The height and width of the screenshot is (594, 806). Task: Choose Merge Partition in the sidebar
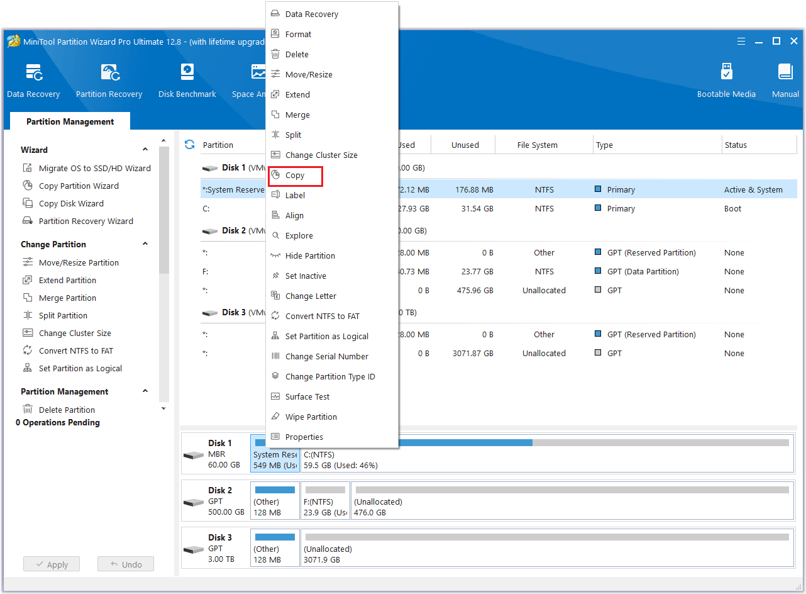point(59,298)
